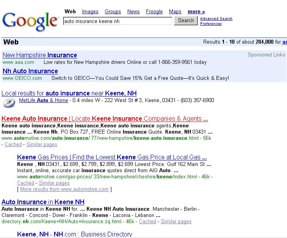Open Keene Auto Insurance red result title

[x=105, y=119]
